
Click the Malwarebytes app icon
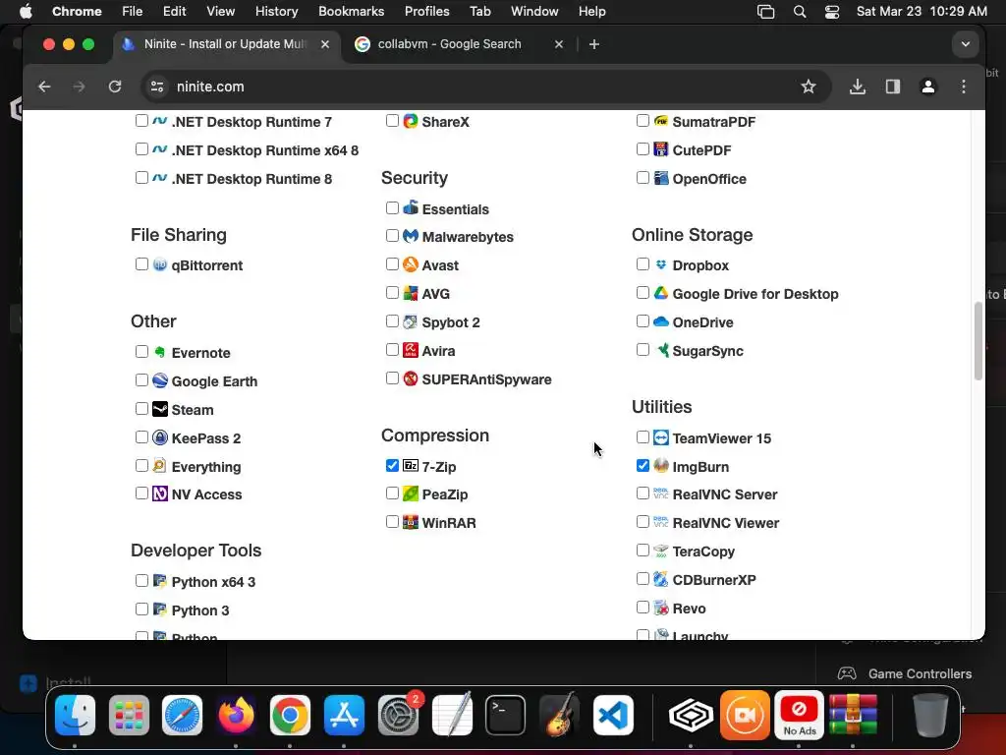(411, 236)
